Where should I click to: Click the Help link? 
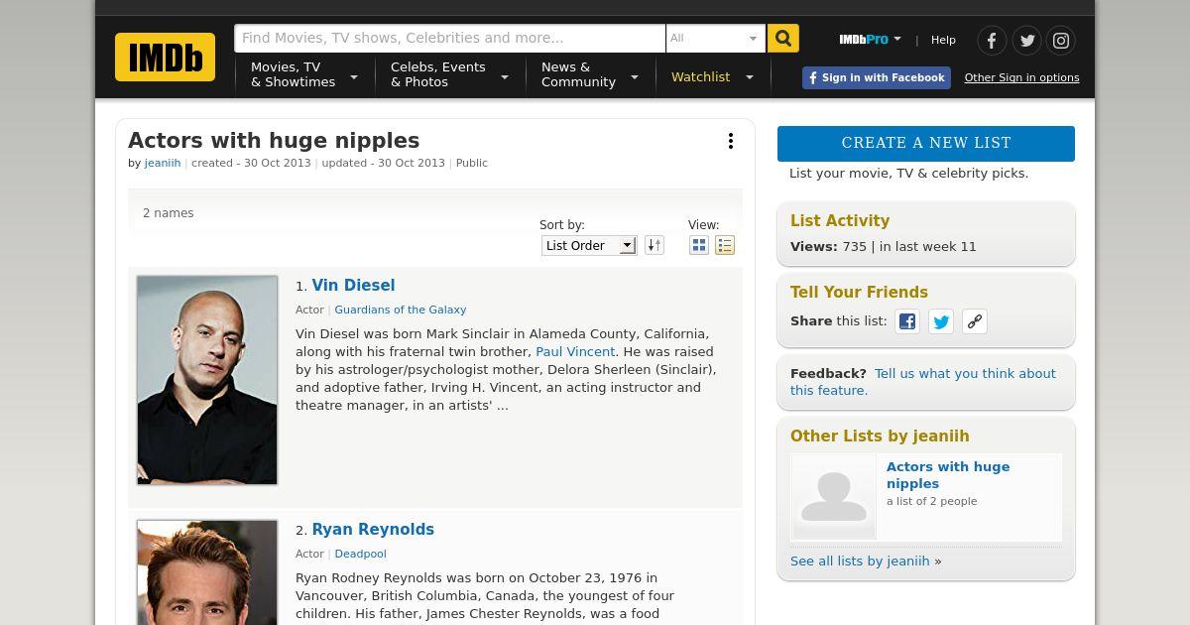click(943, 40)
